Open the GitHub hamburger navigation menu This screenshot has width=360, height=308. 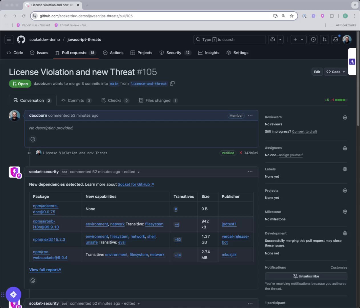tap(9, 39)
